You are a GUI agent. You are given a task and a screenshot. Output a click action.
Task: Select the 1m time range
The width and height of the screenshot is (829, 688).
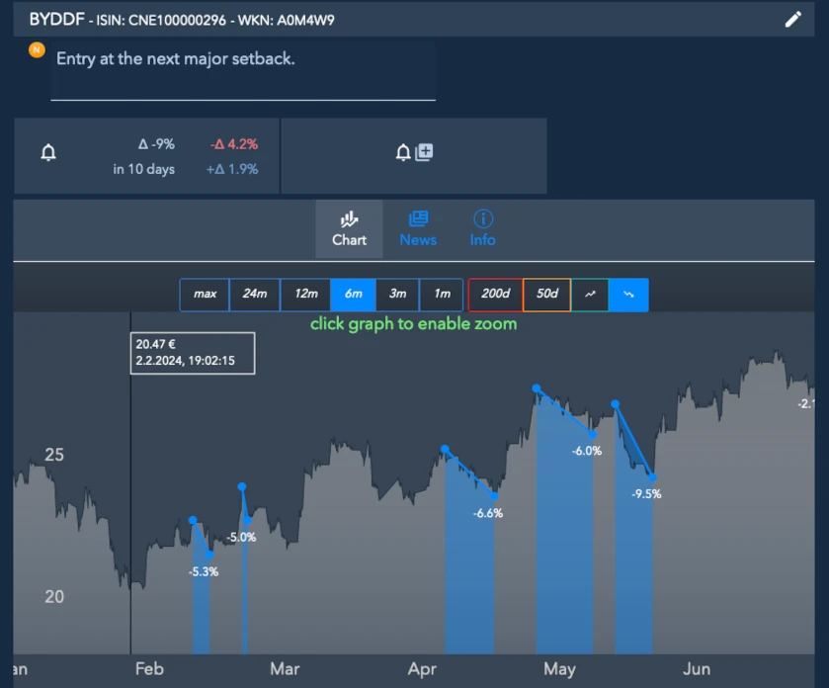(x=442, y=295)
